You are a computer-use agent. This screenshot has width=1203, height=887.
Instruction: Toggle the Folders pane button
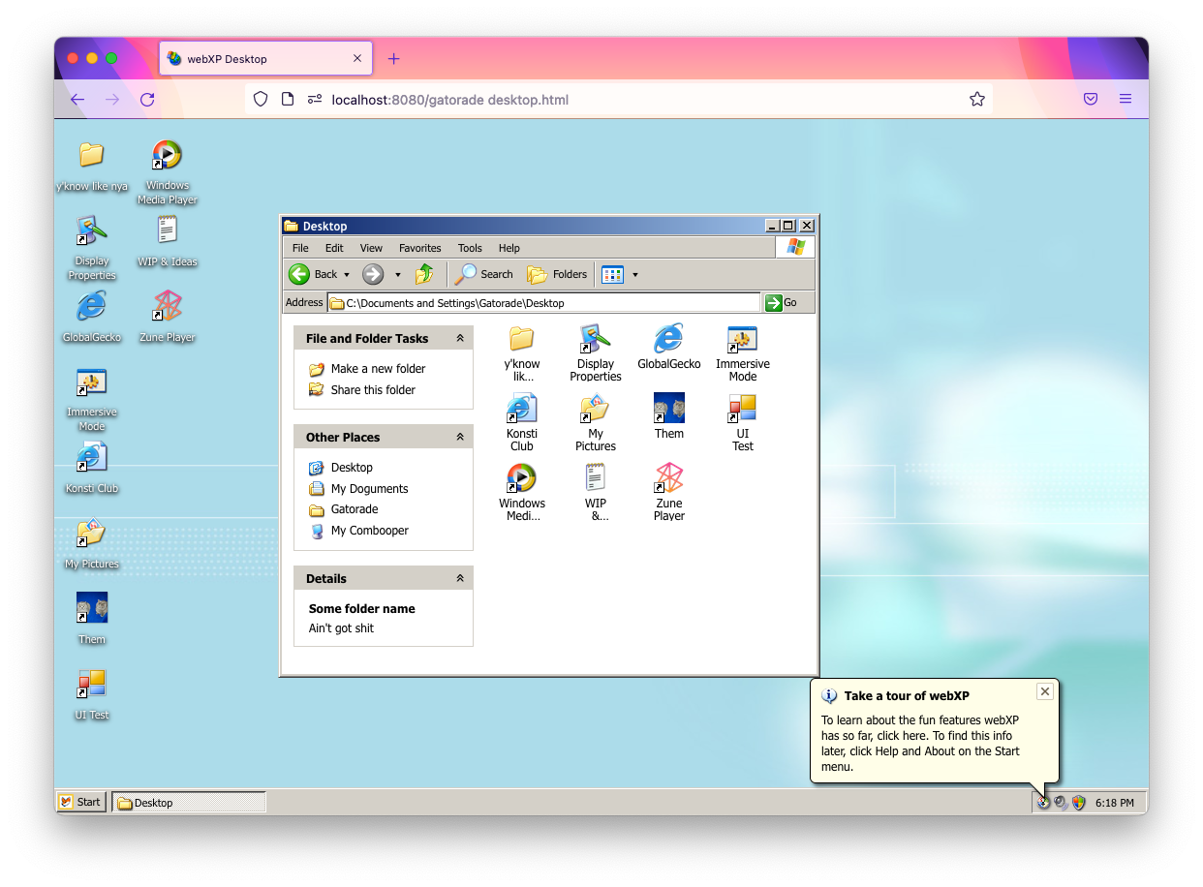point(558,274)
